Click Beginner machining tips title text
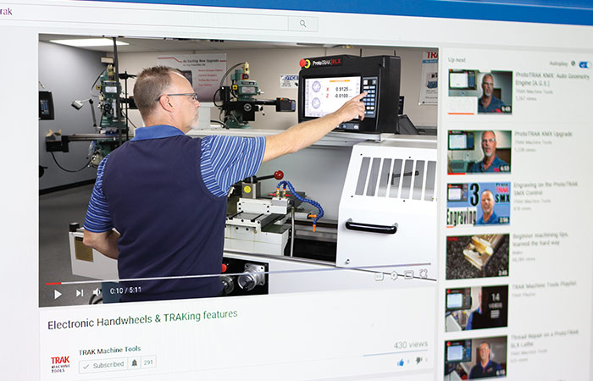The image size is (593, 381). [540, 240]
